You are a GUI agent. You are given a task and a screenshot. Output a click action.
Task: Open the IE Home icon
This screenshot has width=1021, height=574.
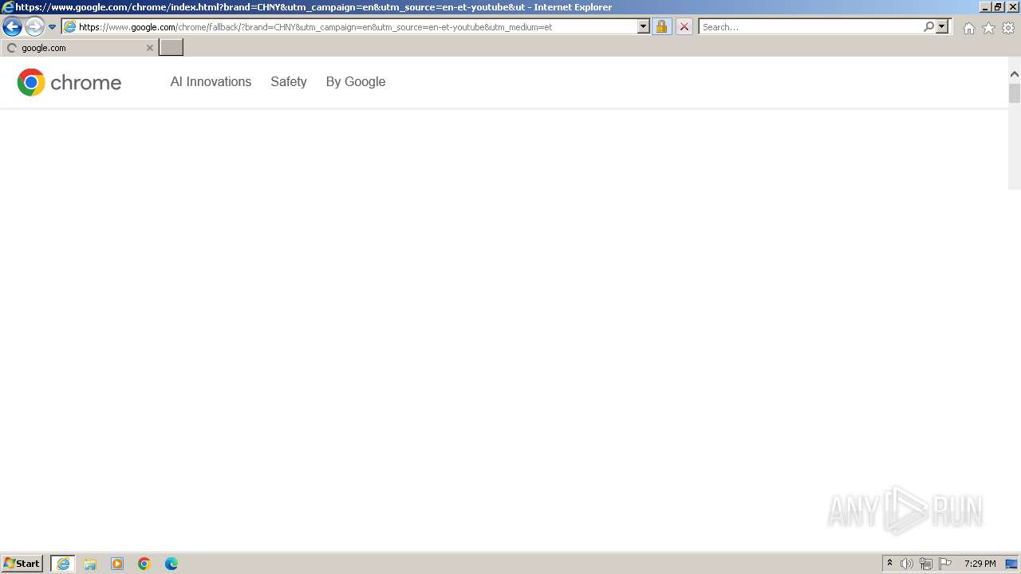pyautogui.click(x=968, y=28)
